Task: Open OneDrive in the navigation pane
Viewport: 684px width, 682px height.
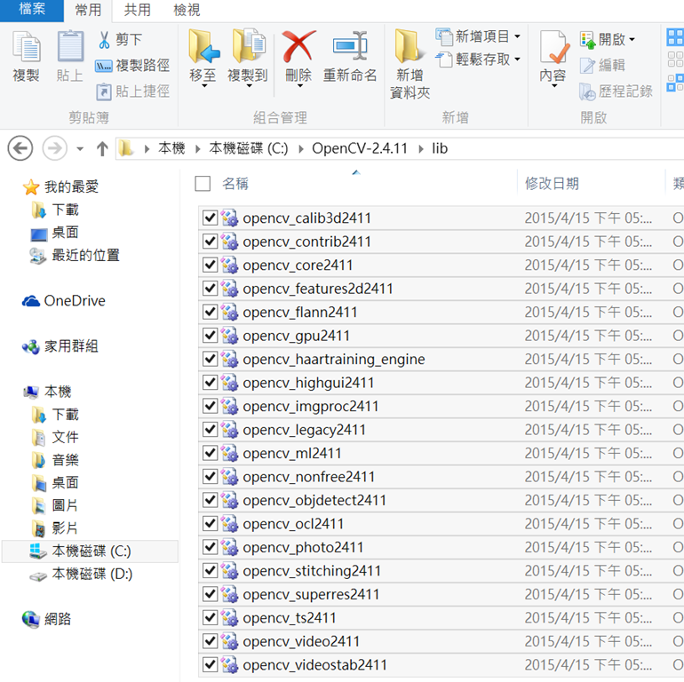Action: (x=64, y=300)
